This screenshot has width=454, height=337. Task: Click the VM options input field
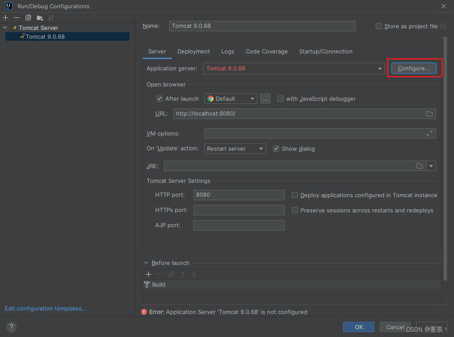[x=320, y=133]
